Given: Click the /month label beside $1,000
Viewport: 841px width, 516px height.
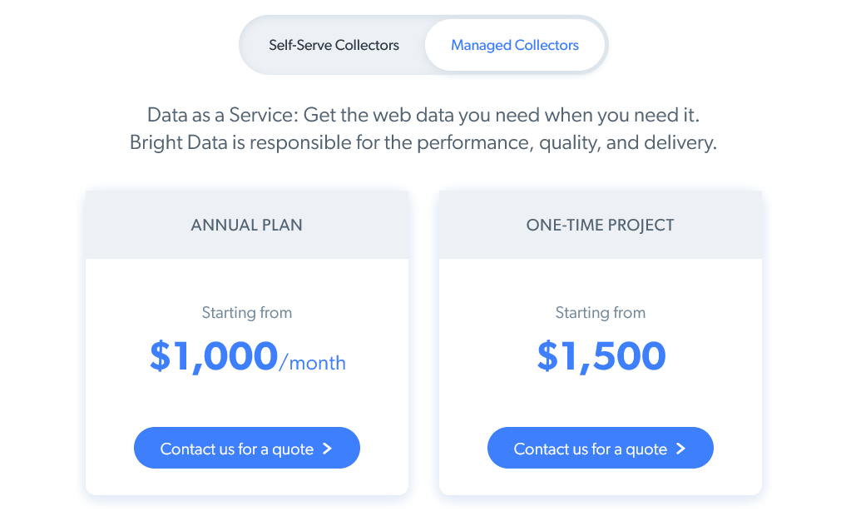Looking at the screenshot, I should click(312, 363).
